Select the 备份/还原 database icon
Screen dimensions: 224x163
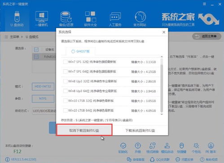[66, 19]
